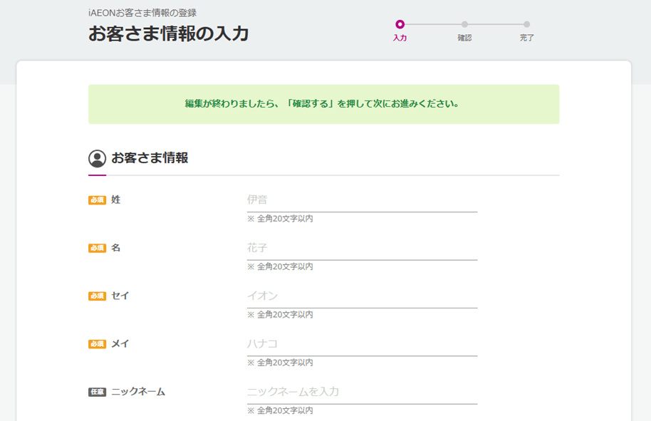Viewport: 651px width, 421px height.
Task: Click the 必須 badge next to メイ
Action: [x=97, y=344]
